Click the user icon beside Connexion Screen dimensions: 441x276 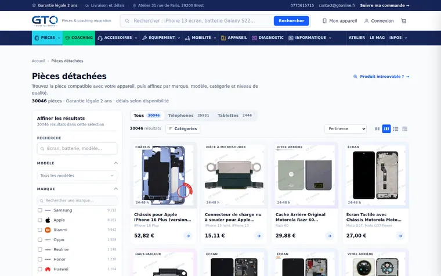coord(366,21)
